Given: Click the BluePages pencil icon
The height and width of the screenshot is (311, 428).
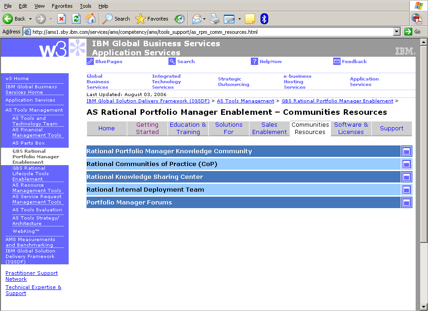Looking at the screenshot, I should 90,61.
